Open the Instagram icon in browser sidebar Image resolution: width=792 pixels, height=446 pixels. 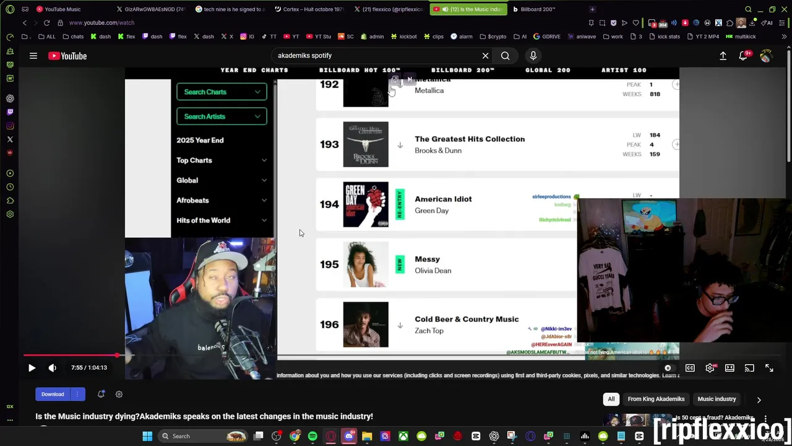click(10, 126)
